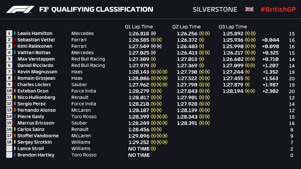
Task: Click Brendon Hartley's NO TIME entry
Action: (x=139, y=155)
